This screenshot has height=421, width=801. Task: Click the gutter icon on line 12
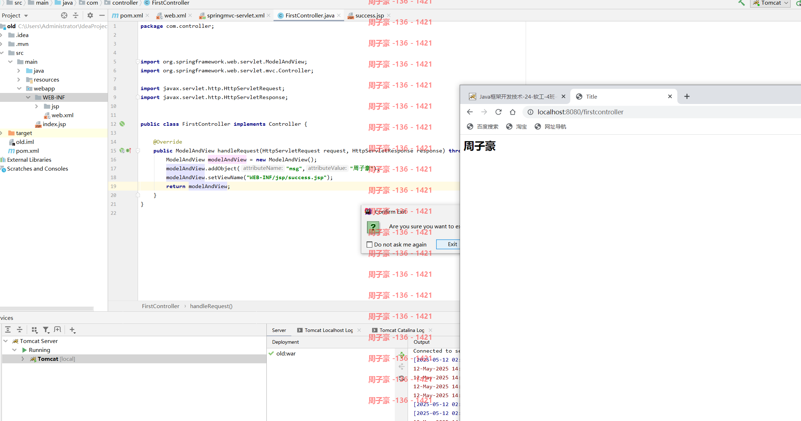(x=122, y=124)
